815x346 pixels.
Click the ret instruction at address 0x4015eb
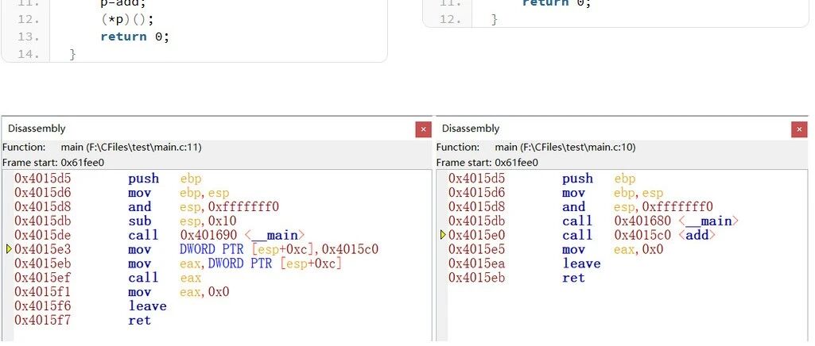coord(573,278)
